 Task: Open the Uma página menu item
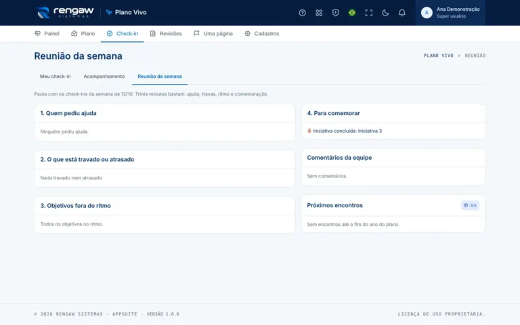pyautogui.click(x=213, y=33)
